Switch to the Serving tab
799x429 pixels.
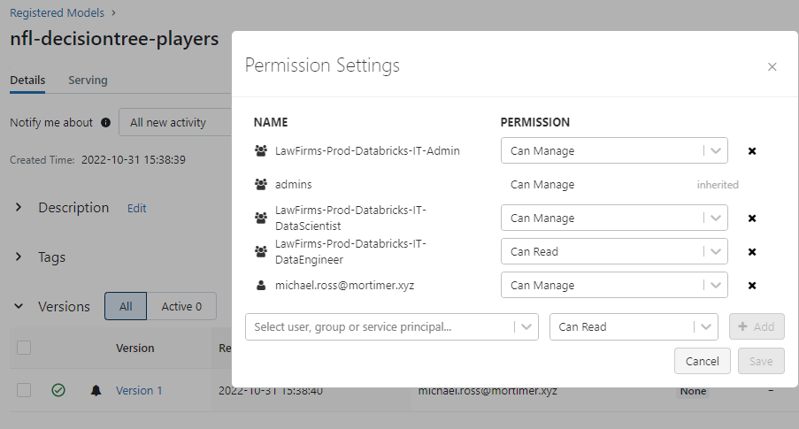click(88, 80)
